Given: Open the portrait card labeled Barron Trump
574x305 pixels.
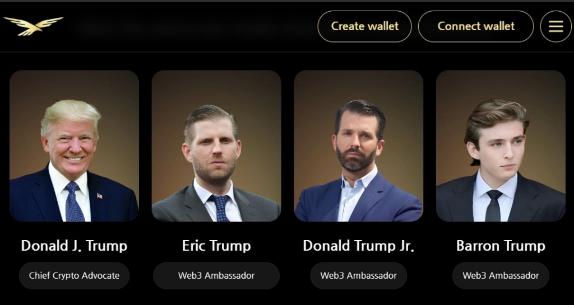Looking at the screenshot, I should coord(501,146).
